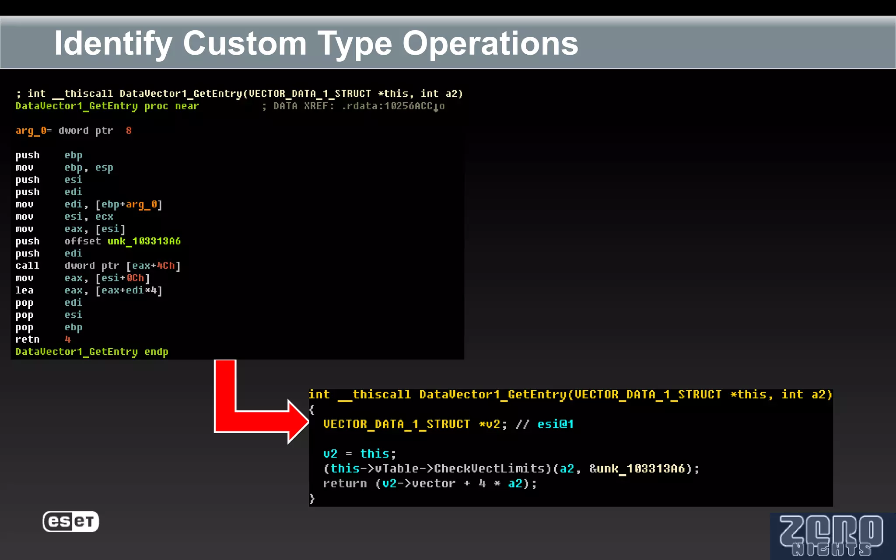Click the 'pop edi' instruction
The image size is (896, 560).
coord(49,303)
